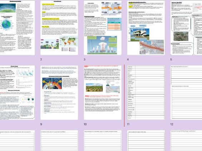Select the page 9 thumbnail with greenhouse effect diagram
The height and width of the screenshot is (151, 202).
[x=59, y=93]
